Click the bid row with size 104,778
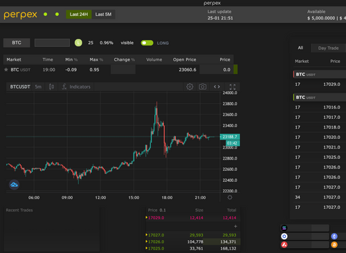This screenshot has height=253, width=346. coord(193,242)
